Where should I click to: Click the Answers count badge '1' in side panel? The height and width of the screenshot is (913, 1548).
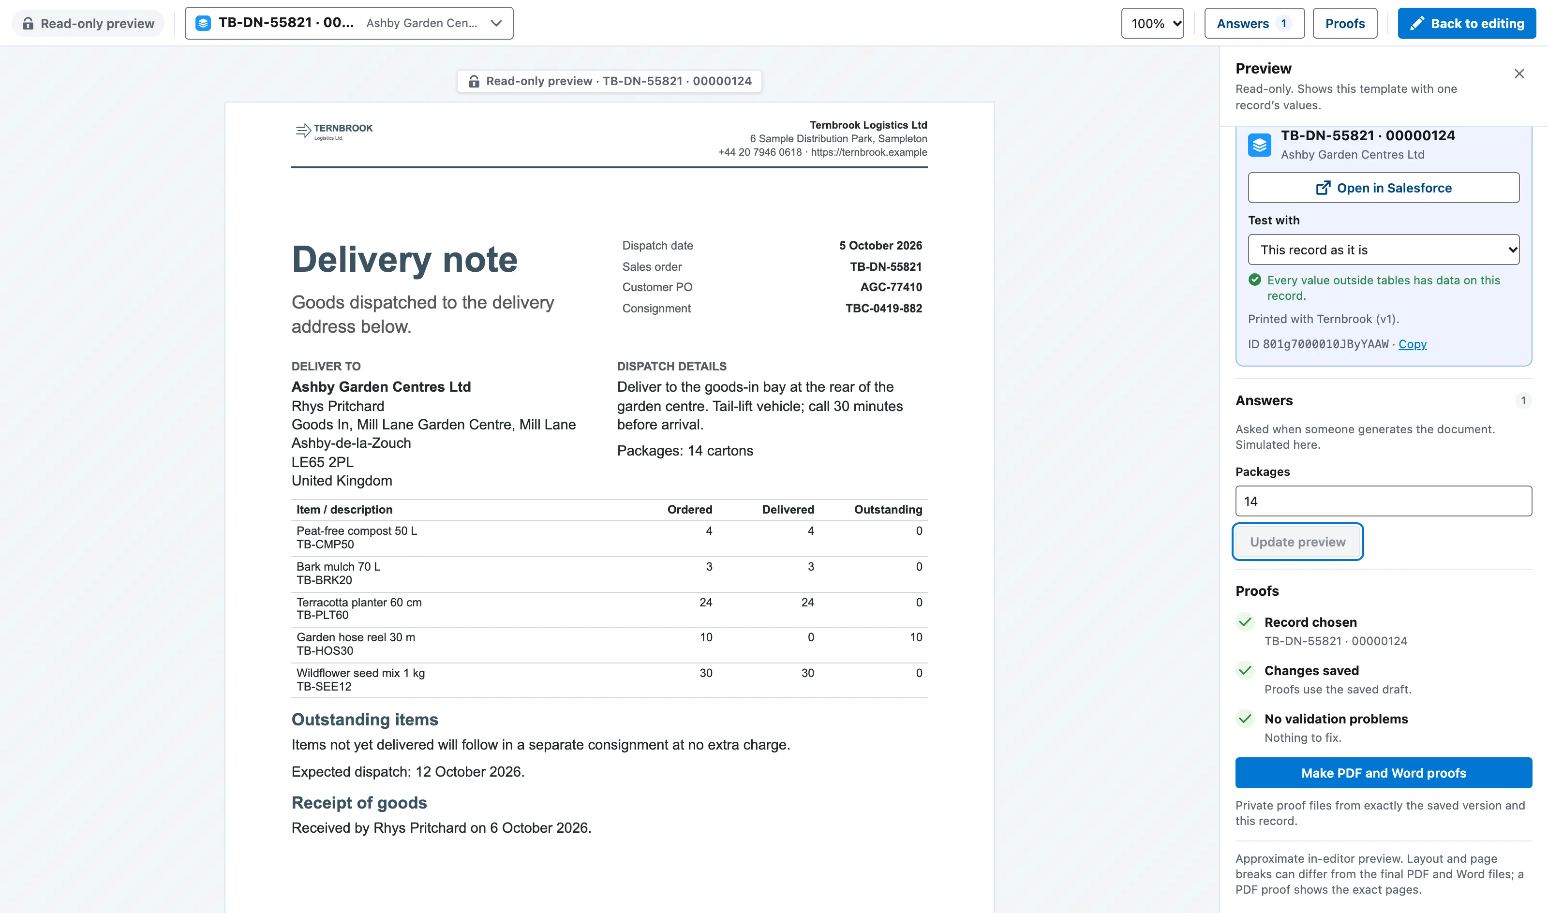pyautogui.click(x=1523, y=400)
